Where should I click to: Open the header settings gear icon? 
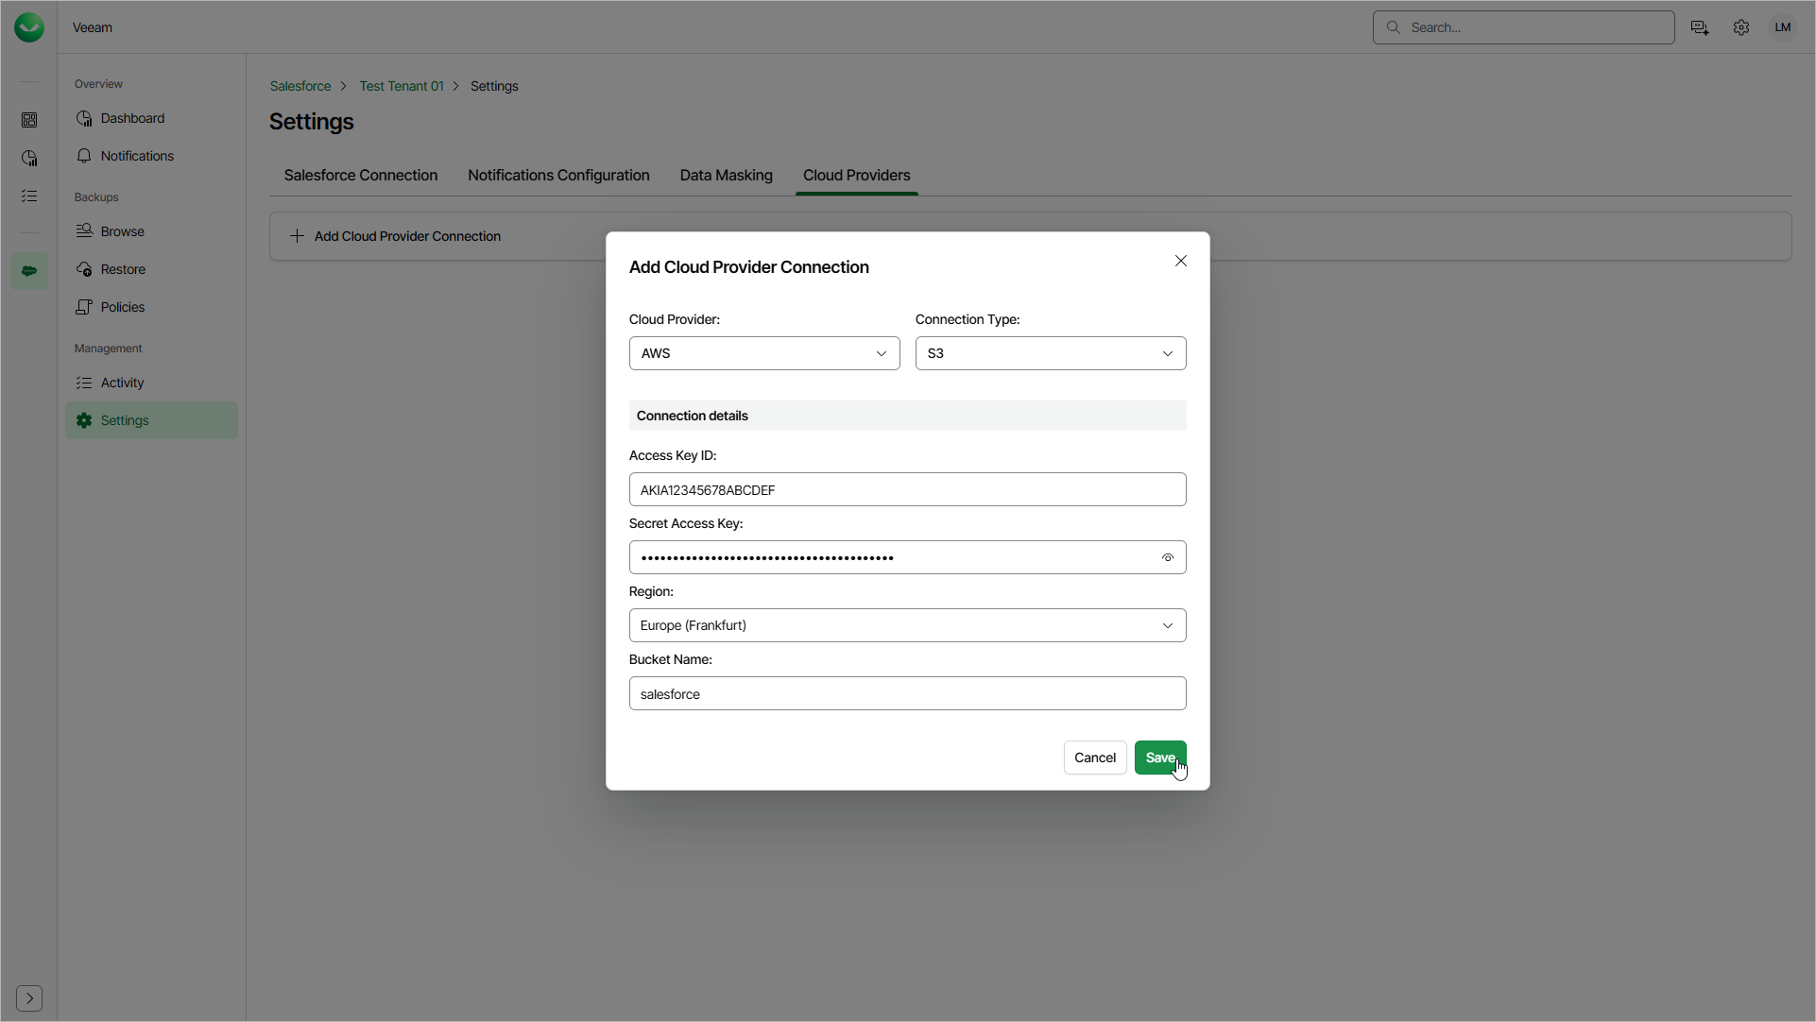[x=1741, y=27]
